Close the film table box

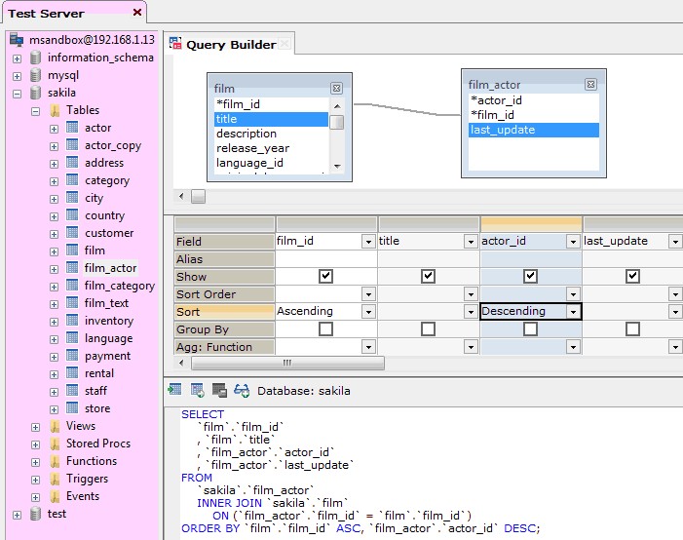[336, 88]
